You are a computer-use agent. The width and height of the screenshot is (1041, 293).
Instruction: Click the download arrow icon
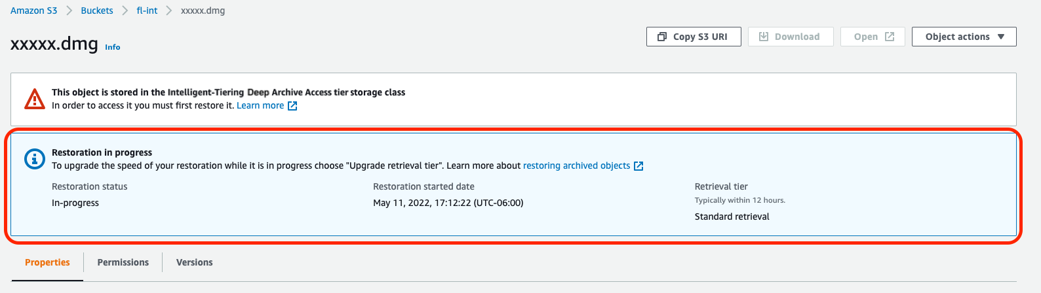coord(764,37)
